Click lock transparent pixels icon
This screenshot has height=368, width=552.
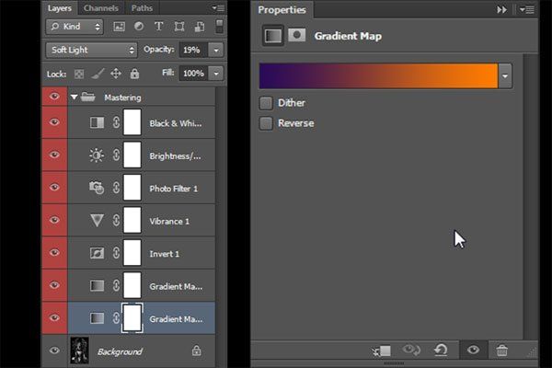[79, 74]
